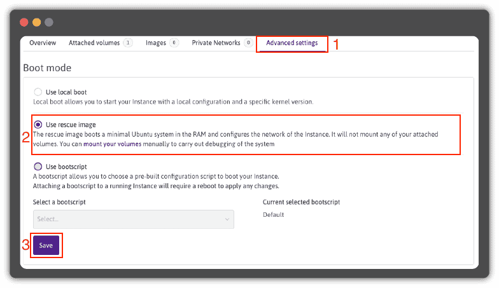Close the window with the red button
Viewport: 499px width, 288px height.
coord(24,22)
